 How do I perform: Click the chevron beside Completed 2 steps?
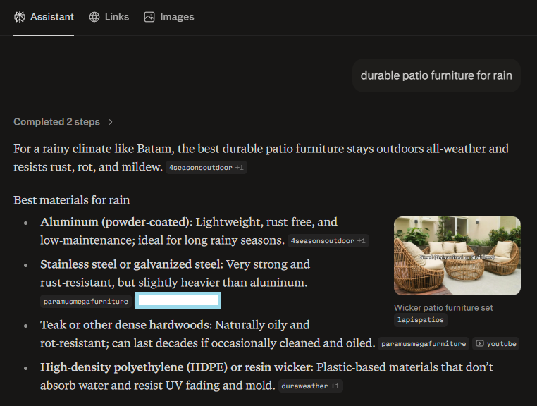pyautogui.click(x=111, y=122)
